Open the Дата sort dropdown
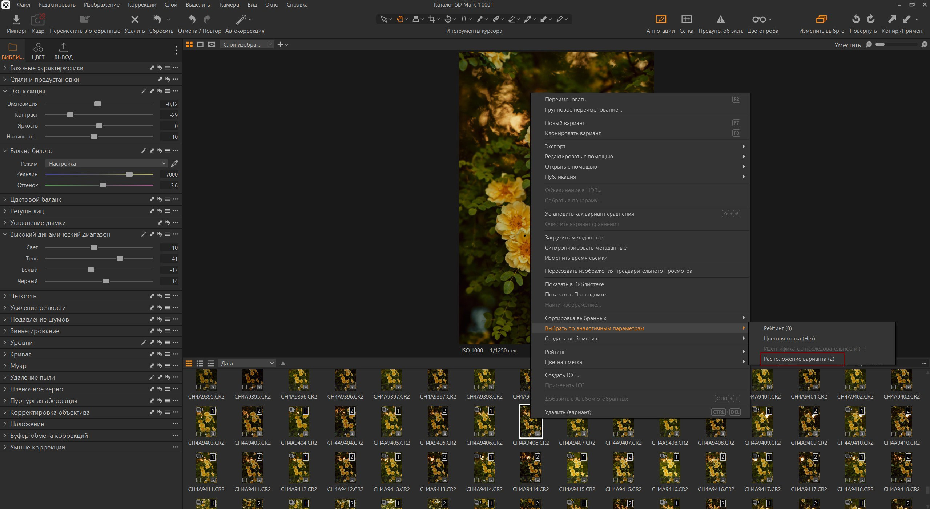 [247, 363]
